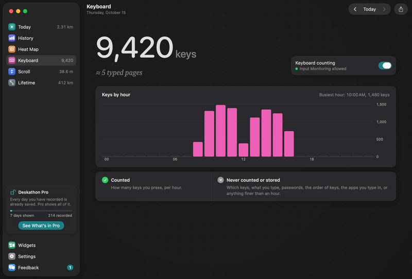The width and height of the screenshot is (412, 279).
Task: Click the Today sun icon in sidebar
Action: point(12,27)
